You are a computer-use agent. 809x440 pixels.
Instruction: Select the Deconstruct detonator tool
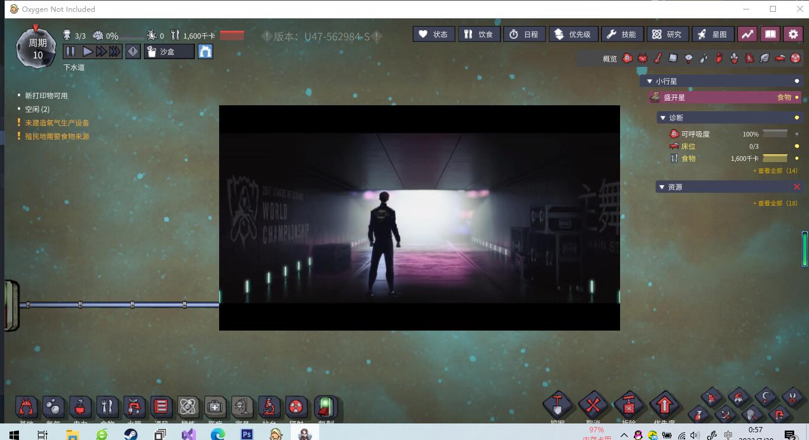(628, 406)
